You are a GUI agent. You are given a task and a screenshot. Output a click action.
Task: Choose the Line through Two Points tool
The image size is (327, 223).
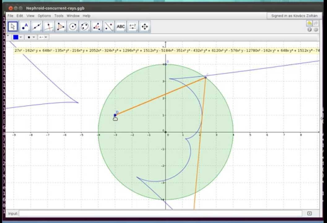(37, 27)
